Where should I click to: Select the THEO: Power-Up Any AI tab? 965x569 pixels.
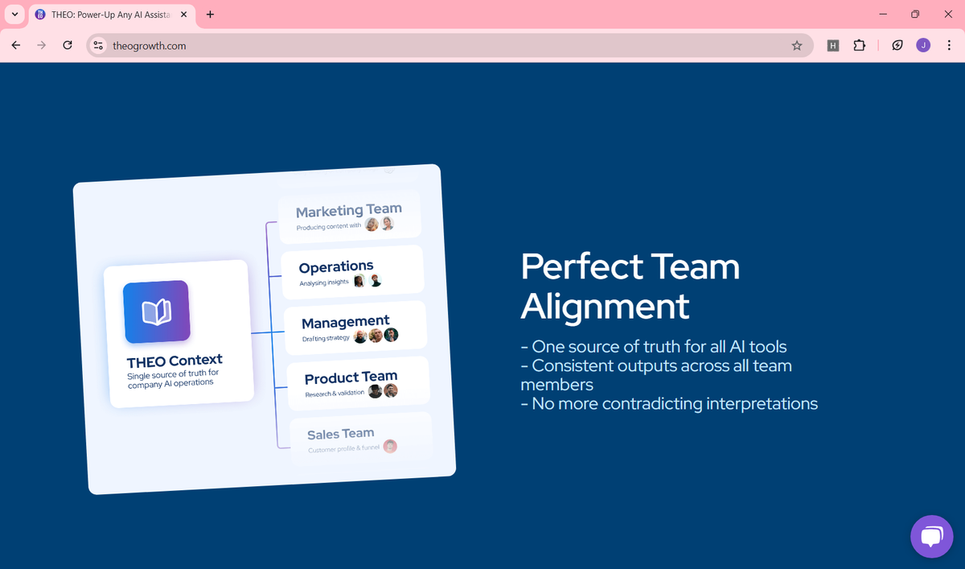point(112,14)
